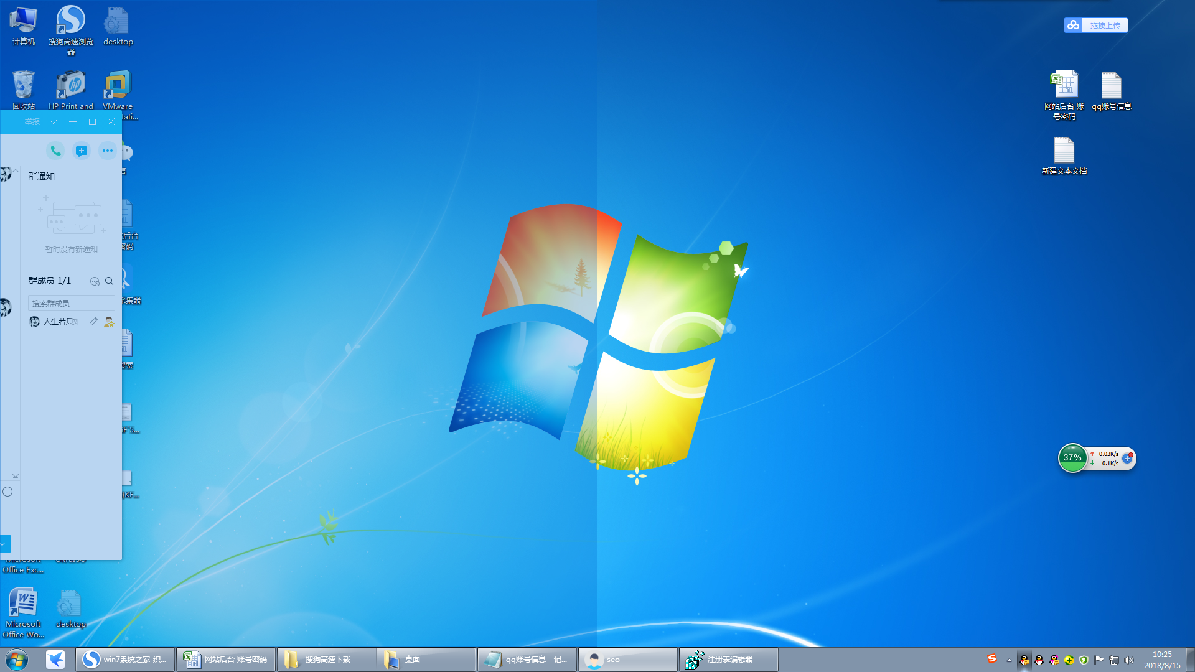Select 搜狗高速浏览器 desktop shortcut
This screenshot has height=672, width=1195.
71,30
